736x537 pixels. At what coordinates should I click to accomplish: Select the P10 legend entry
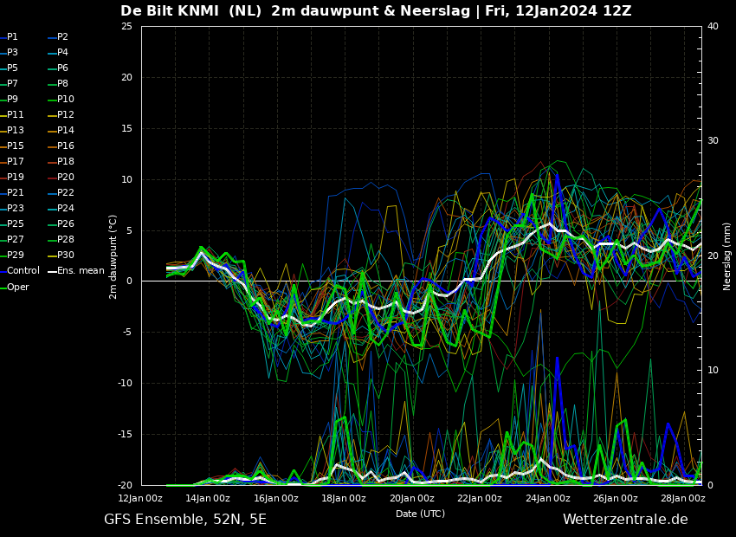pos(61,99)
